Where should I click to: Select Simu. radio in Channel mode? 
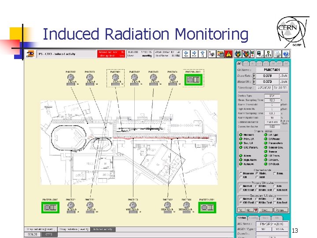(274, 174)
